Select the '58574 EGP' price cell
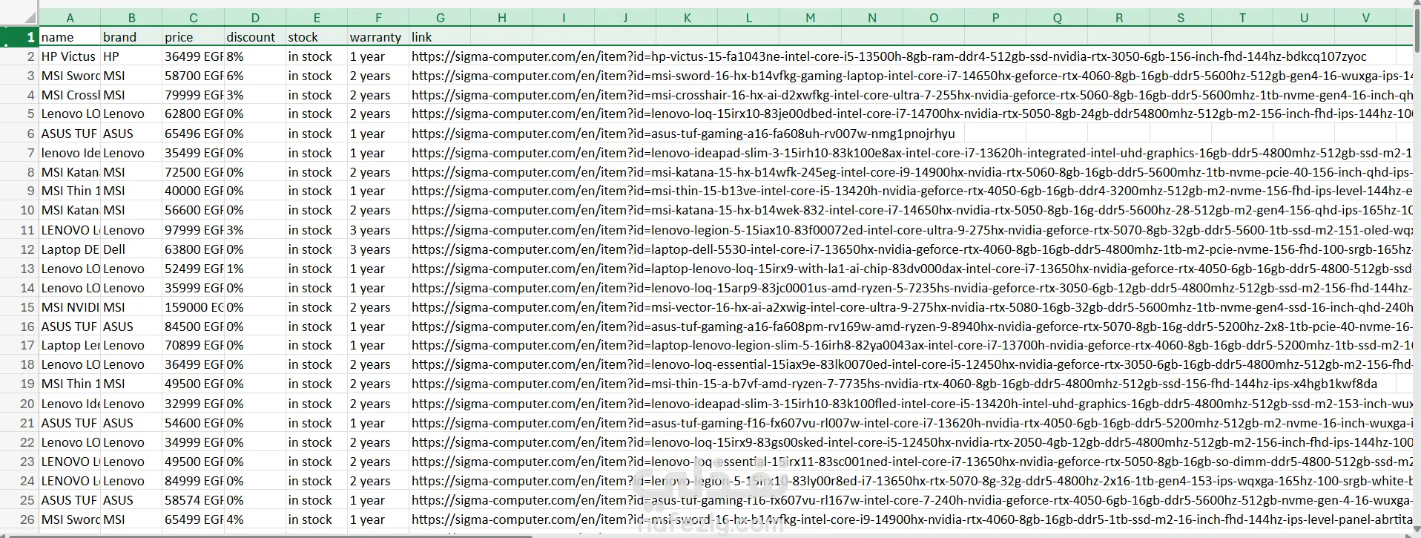1421x538 pixels. click(x=193, y=500)
